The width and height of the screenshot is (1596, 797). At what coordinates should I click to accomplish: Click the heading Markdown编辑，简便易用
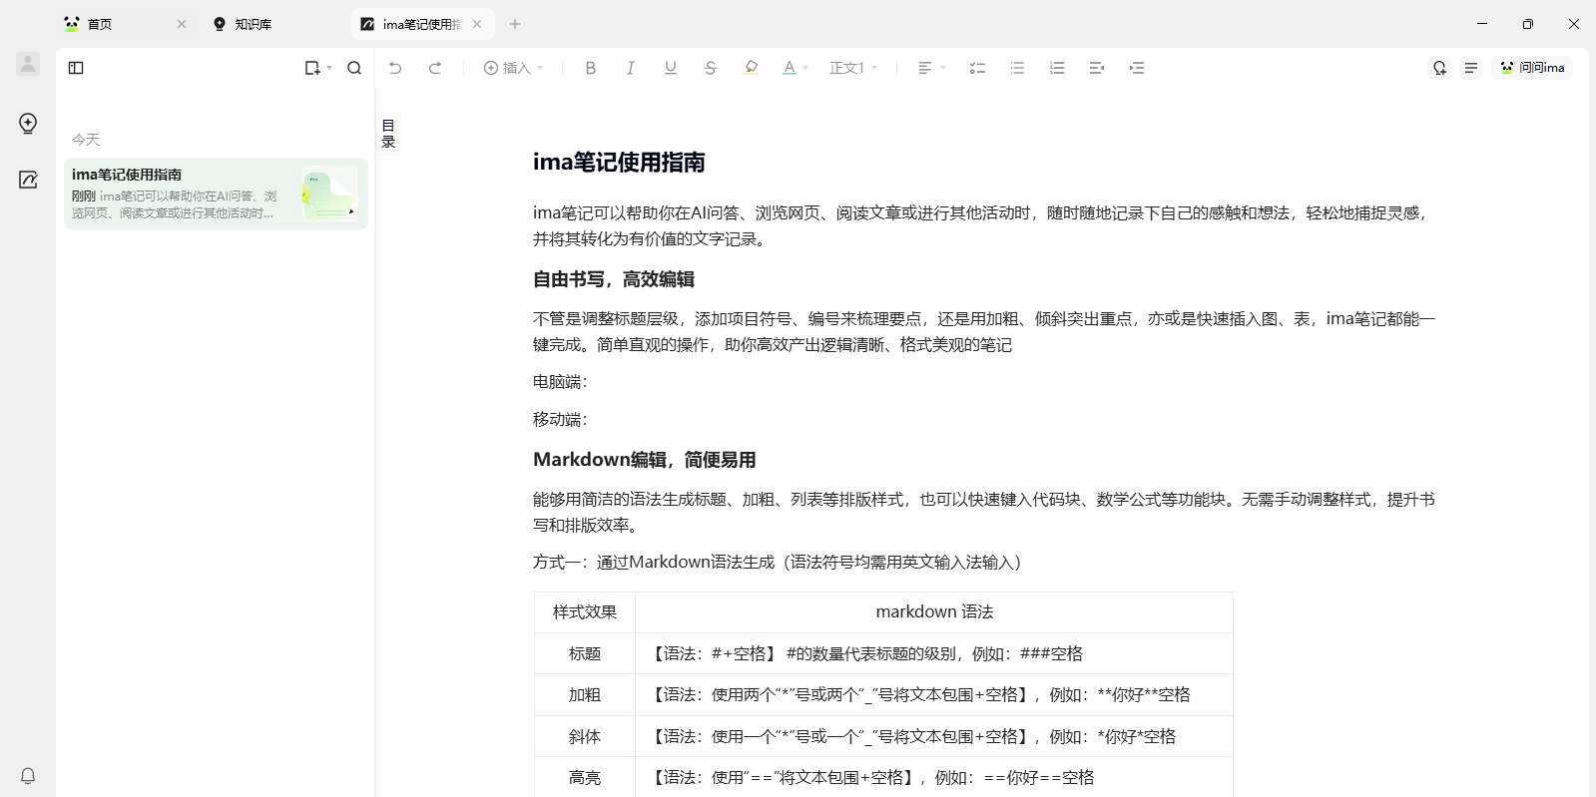coord(645,460)
